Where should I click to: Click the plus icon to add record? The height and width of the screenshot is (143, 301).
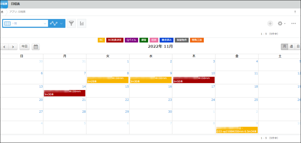[x=270, y=23]
